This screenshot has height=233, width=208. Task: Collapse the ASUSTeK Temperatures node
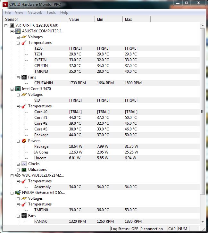click(18, 43)
